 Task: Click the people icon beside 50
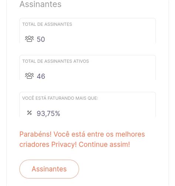[x=30, y=39]
